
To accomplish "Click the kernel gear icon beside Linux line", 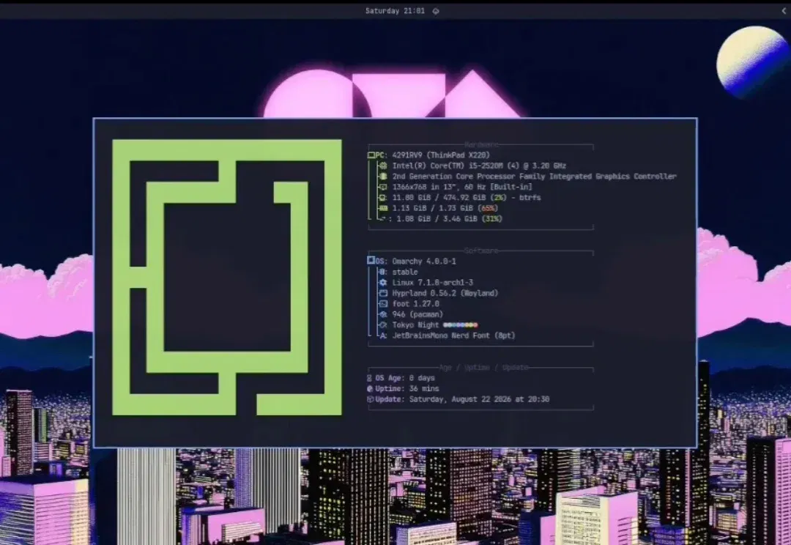I will coord(383,282).
